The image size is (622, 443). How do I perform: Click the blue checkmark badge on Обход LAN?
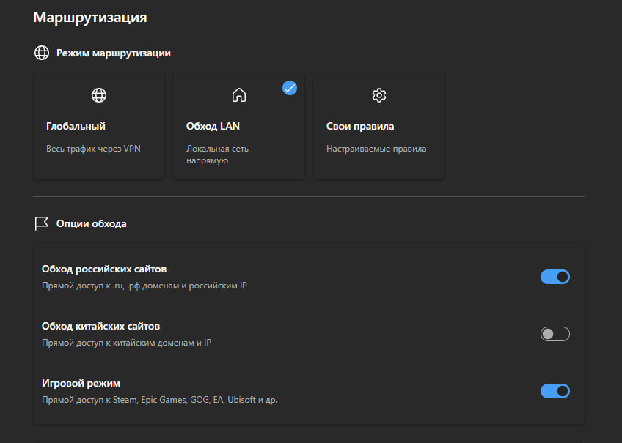(x=290, y=88)
